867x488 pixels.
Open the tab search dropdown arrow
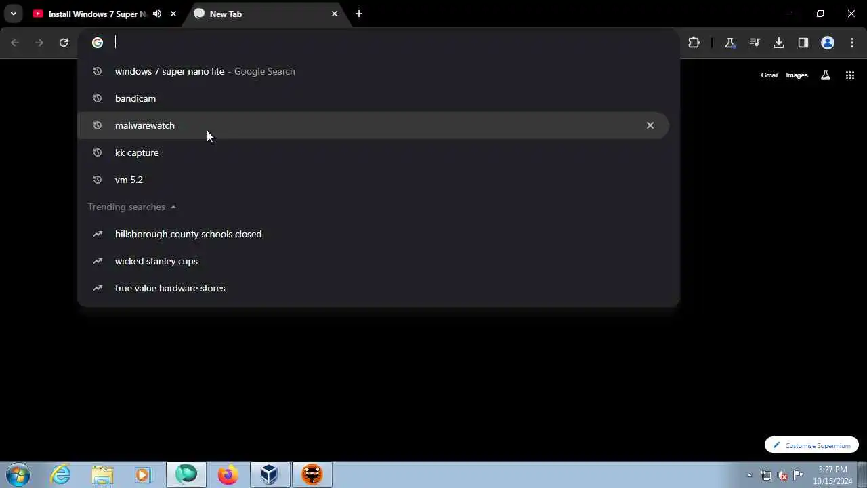coord(13,14)
